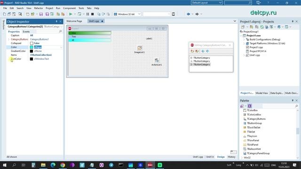Switch to the Model View tab

261,93
